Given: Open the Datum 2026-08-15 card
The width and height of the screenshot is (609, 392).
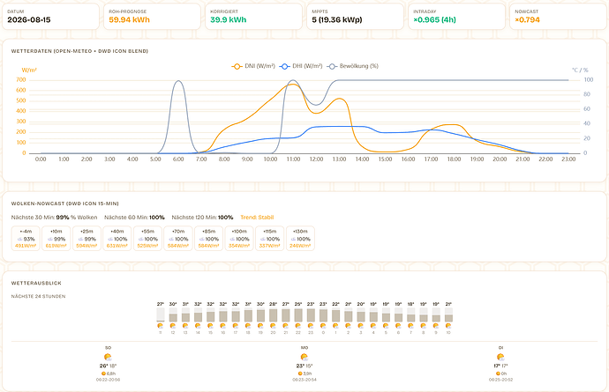Looking at the screenshot, I should 51,16.
